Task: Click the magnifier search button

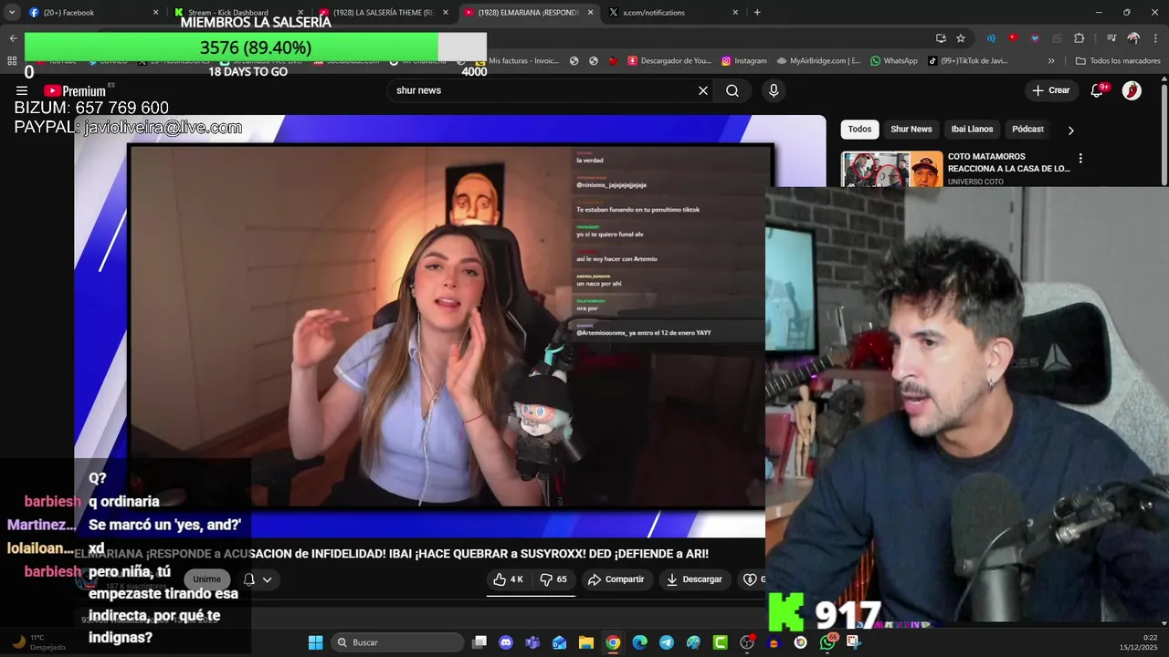Action: point(732,90)
